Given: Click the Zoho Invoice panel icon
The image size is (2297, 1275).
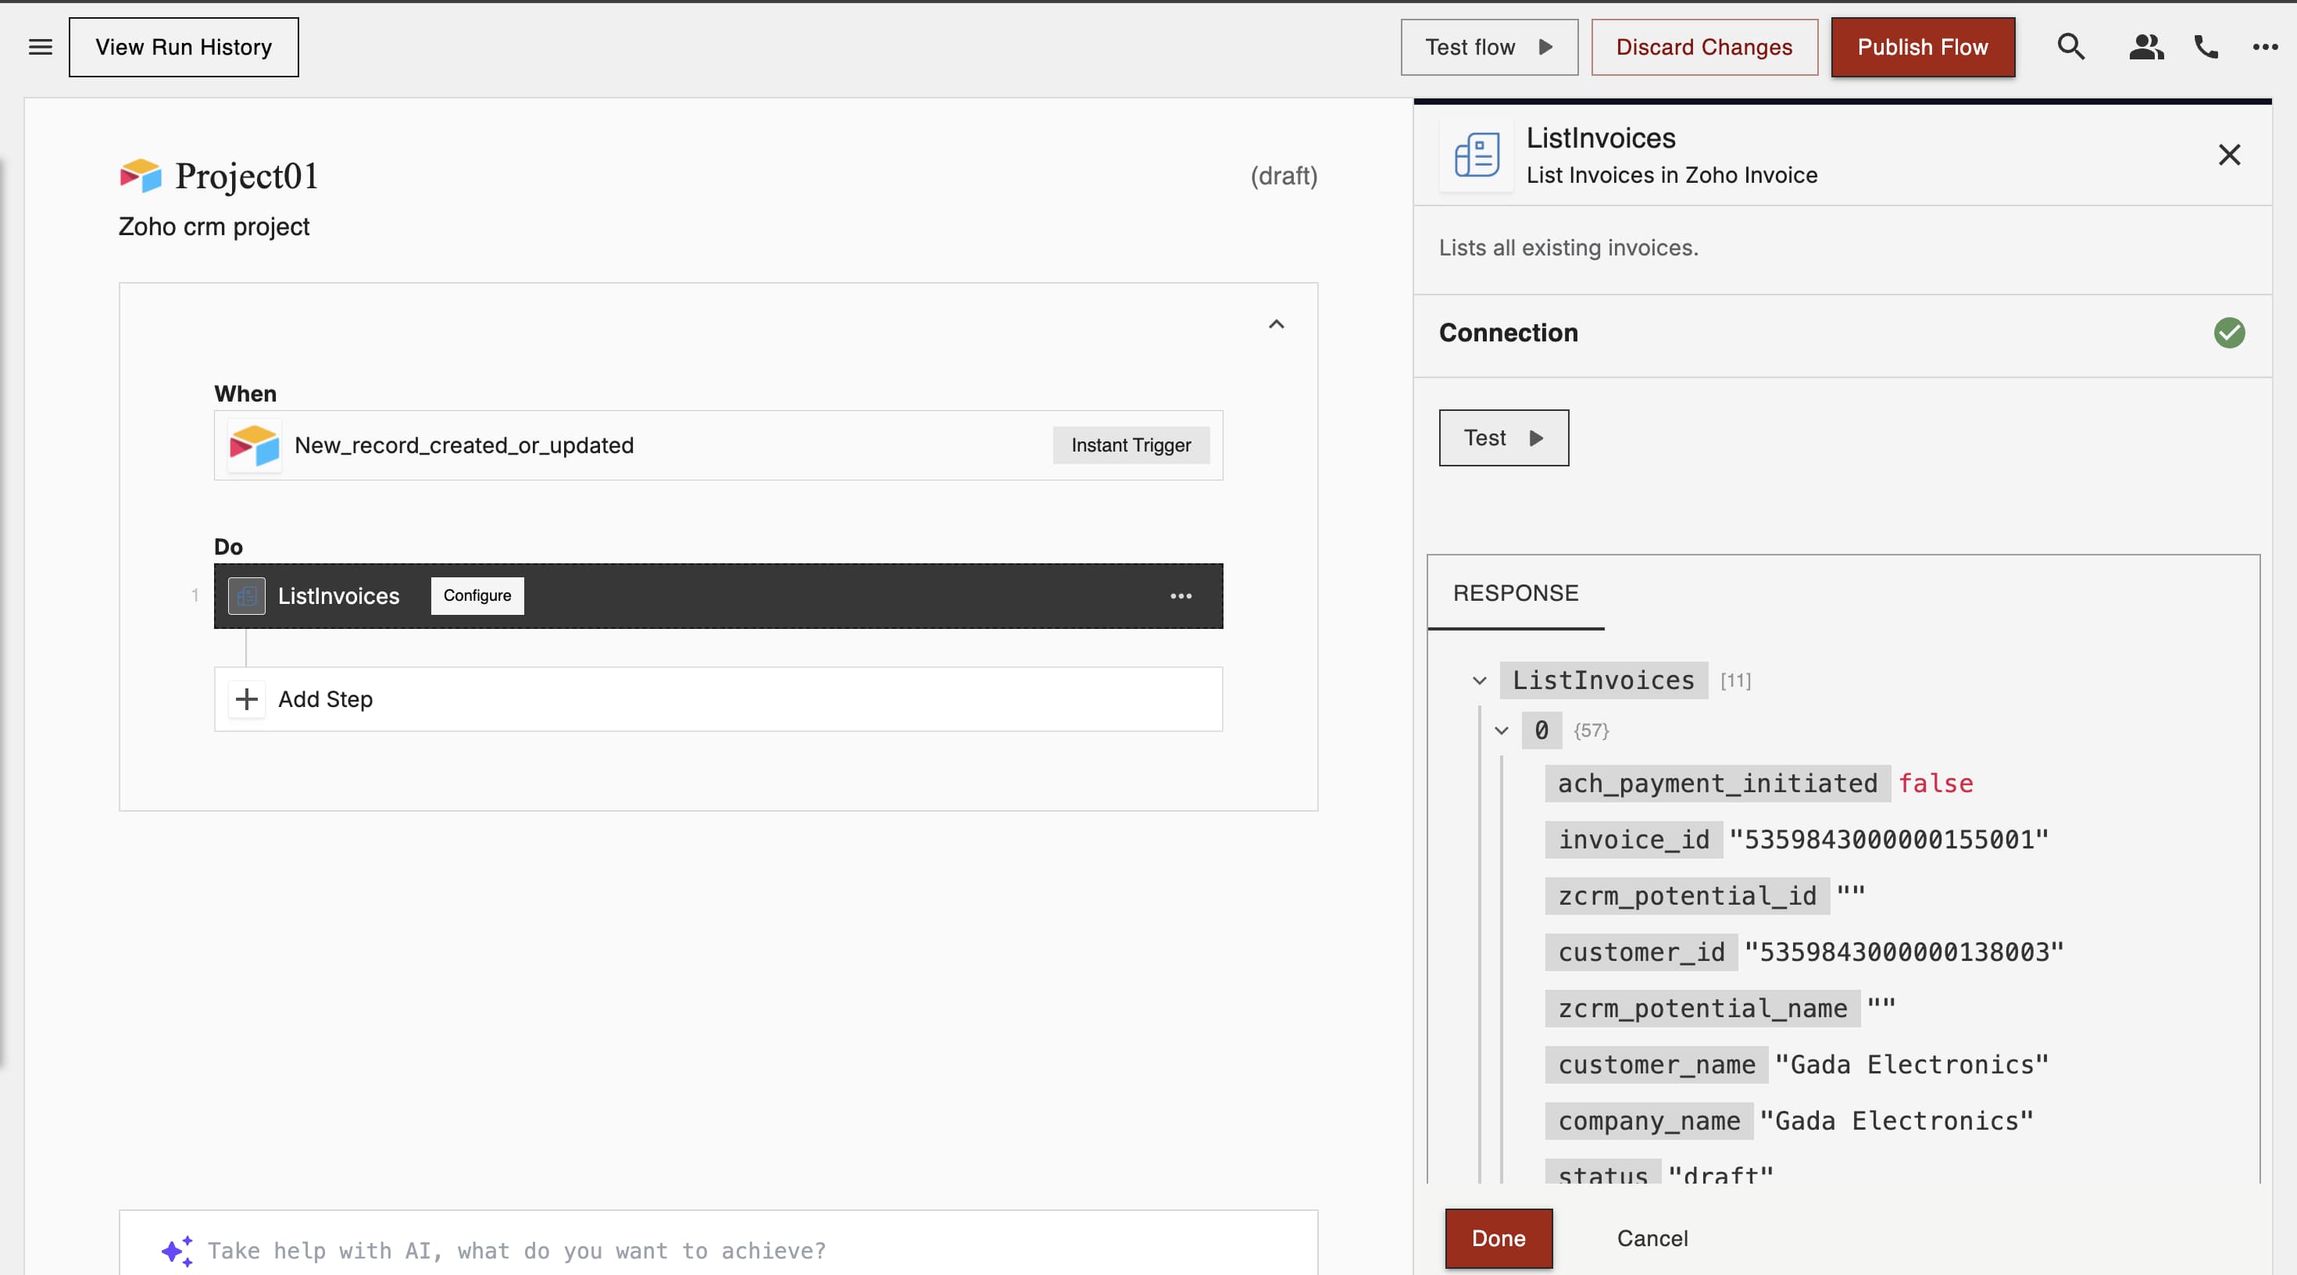Looking at the screenshot, I should click(1477, 155).
